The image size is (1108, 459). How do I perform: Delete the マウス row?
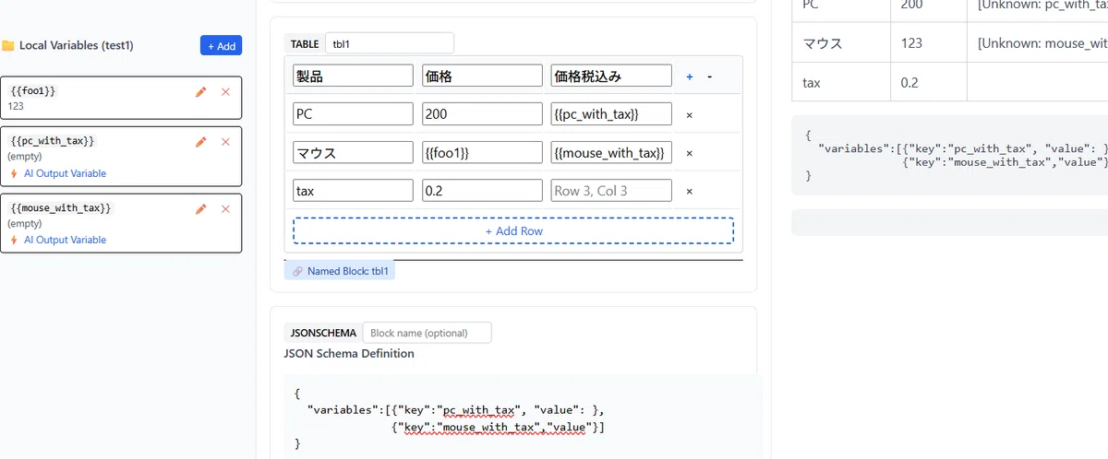point(690,153)
